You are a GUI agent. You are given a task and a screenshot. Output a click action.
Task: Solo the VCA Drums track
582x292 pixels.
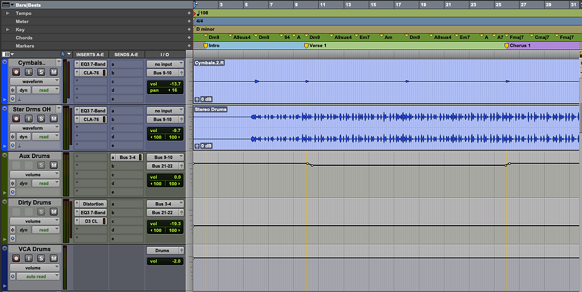pyautogui.click(x=41, y=258)
